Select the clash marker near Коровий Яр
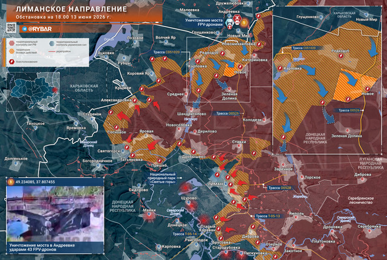This screenshot has width=387, height=260. click(x=158, y=80)
